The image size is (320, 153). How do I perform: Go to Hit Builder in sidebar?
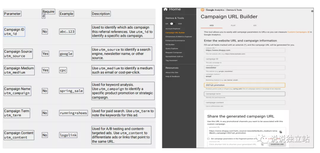(x=170, y=44)
